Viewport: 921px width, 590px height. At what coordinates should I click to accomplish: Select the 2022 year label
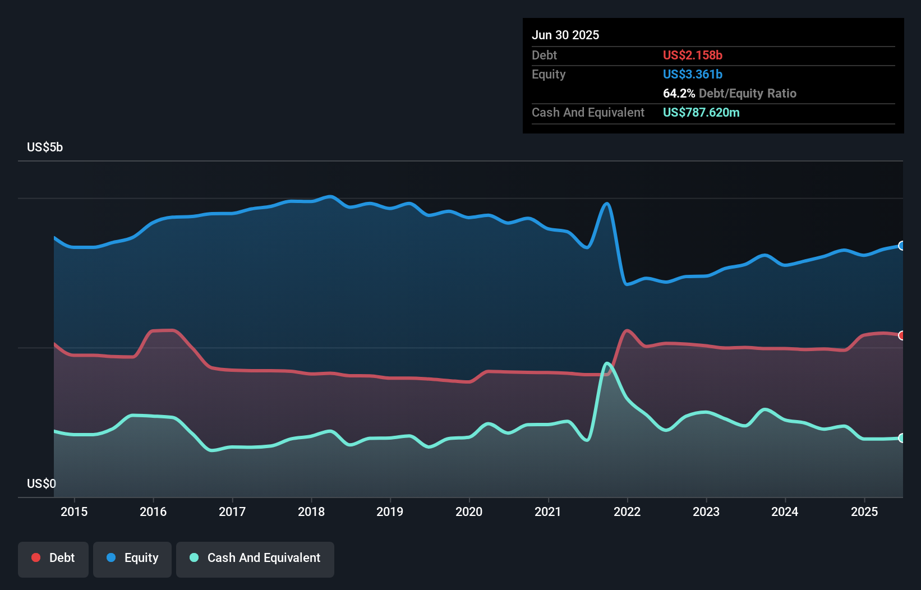(x=628, y=511)
